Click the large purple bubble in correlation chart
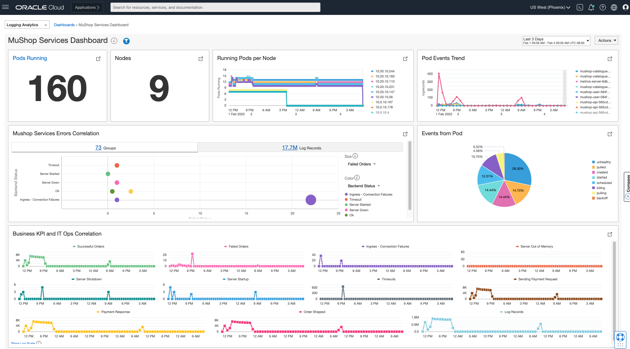The height and width of the screenshot is (349, 630). tap(311, 200)
